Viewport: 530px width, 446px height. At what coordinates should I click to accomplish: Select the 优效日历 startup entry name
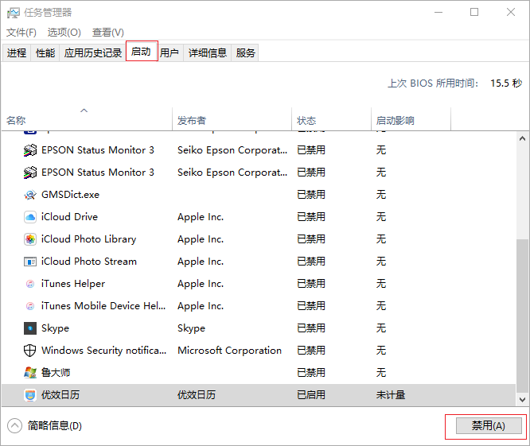[60, 395]
